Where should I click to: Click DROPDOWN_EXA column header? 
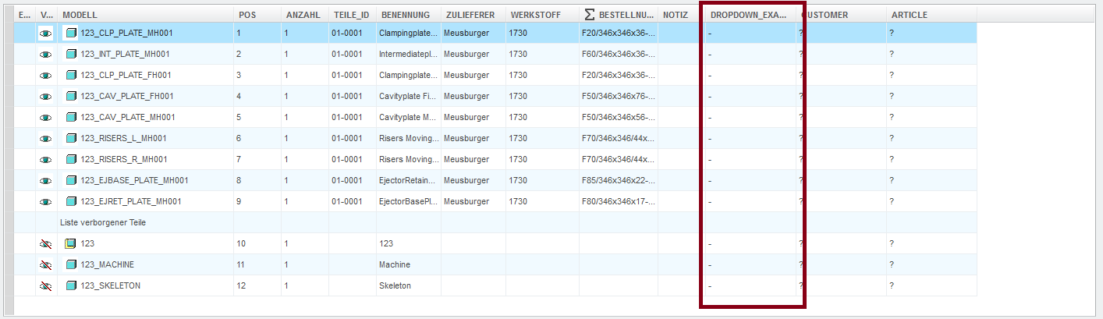pyautogui.click(x=749, y=15)
